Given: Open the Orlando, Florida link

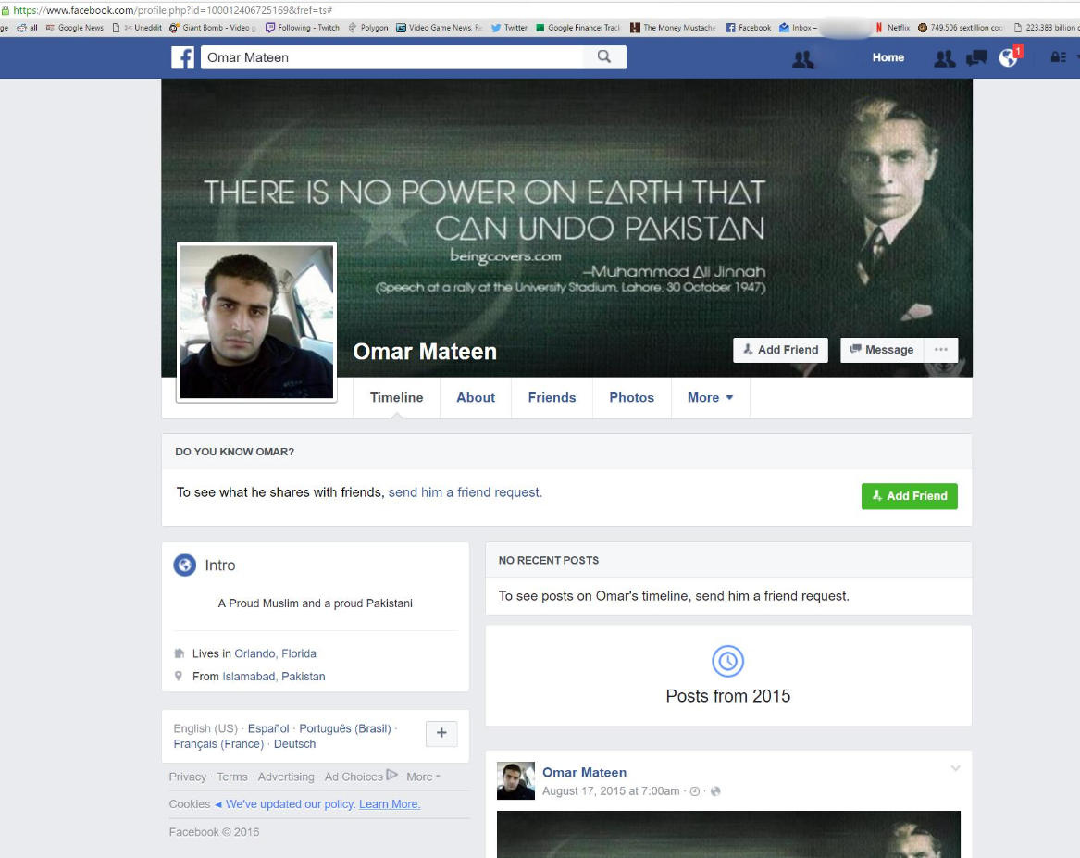Looking at the screenshot, I should click(x=276, y=653).
